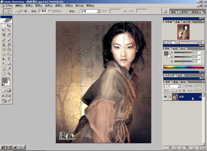Select the Rectangular Marquee tool
207x151 pixels.
[x=4, y=26]
